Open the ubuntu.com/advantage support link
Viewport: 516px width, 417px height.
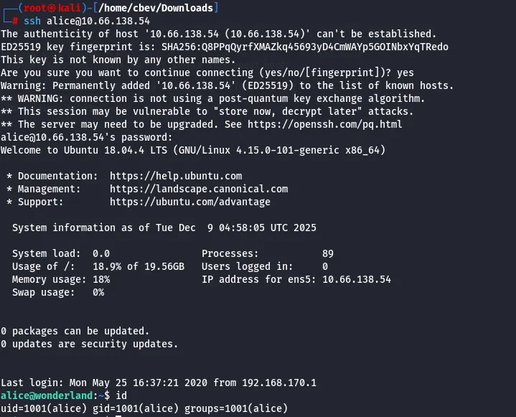[x=190, y=202]
